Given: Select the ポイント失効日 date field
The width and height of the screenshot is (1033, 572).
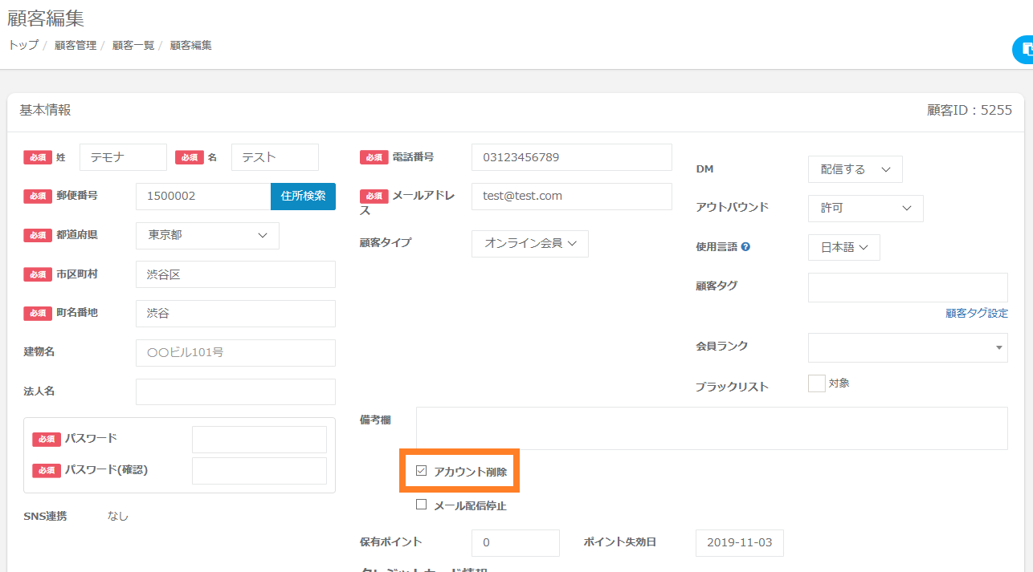Looking at the screenshot, I should point(739,542).
